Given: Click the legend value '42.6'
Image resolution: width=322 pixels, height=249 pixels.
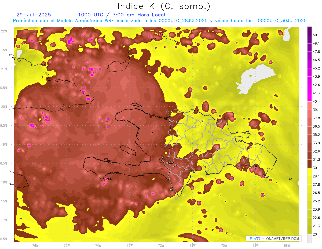Looking at the screenshot, I should tap(316, 85).
